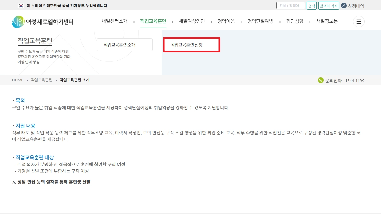381x214 pixels.
Task: Click the 직업교육훈련 breadcrumb link
Action: [42, 80]
